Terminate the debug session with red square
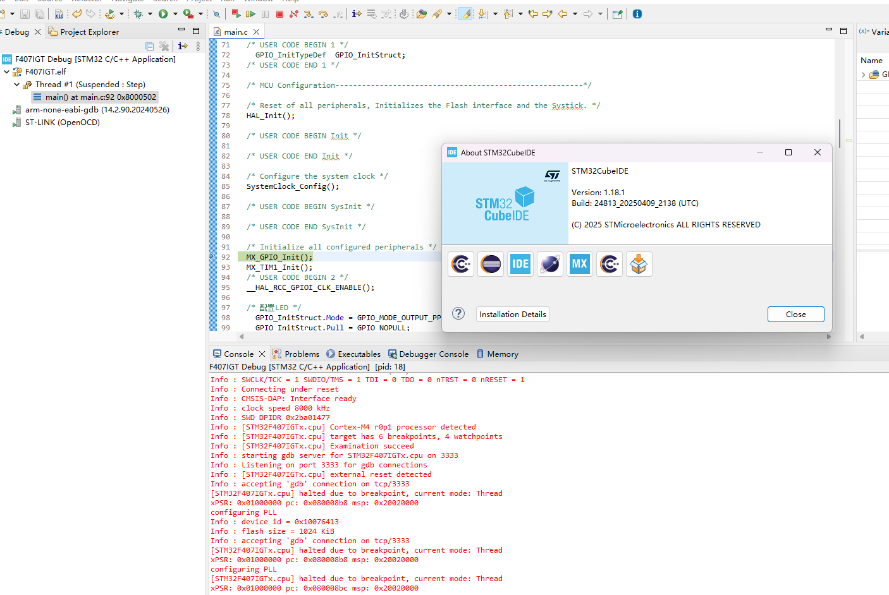The height and width of the screenshot is (595, 889). click(x=279, y=14)
